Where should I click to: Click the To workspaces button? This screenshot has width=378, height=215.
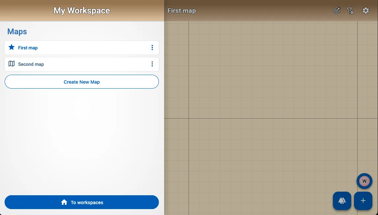pyautogui.click(x=82, y=202)
